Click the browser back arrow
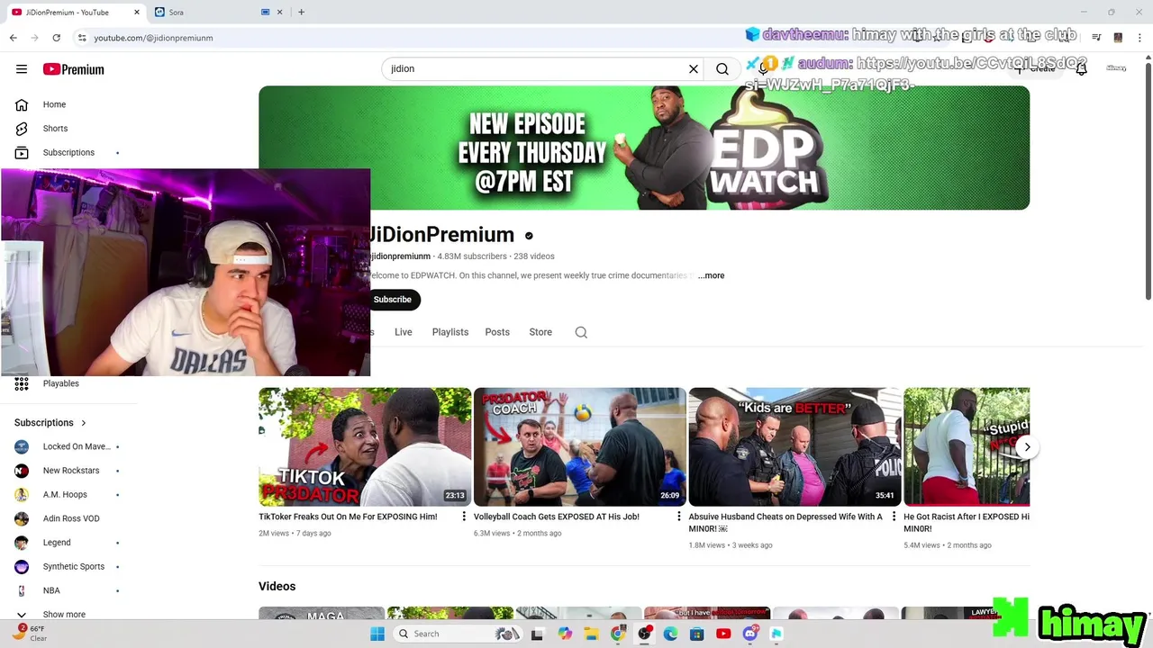This screenshot has width=1153, height=648. (x=13, y=38)
